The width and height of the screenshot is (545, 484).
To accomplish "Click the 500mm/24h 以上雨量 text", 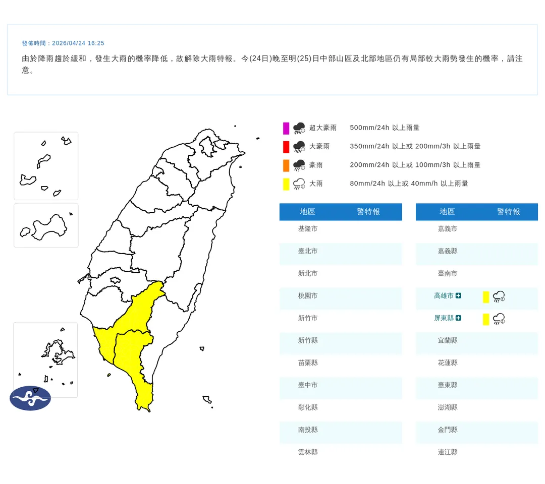I will pyautogui.click(x=385, y=128).
